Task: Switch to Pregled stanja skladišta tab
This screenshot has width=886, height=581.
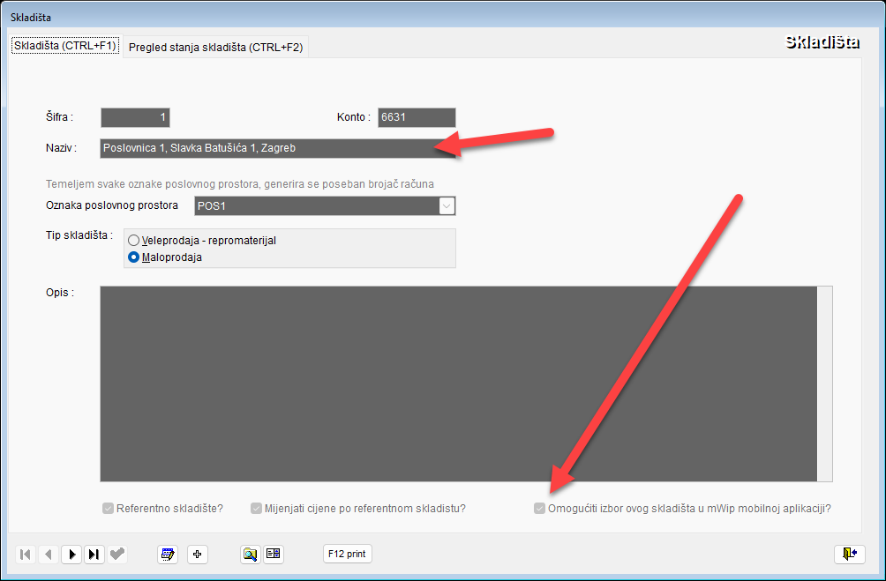Action: pos(215,48)
